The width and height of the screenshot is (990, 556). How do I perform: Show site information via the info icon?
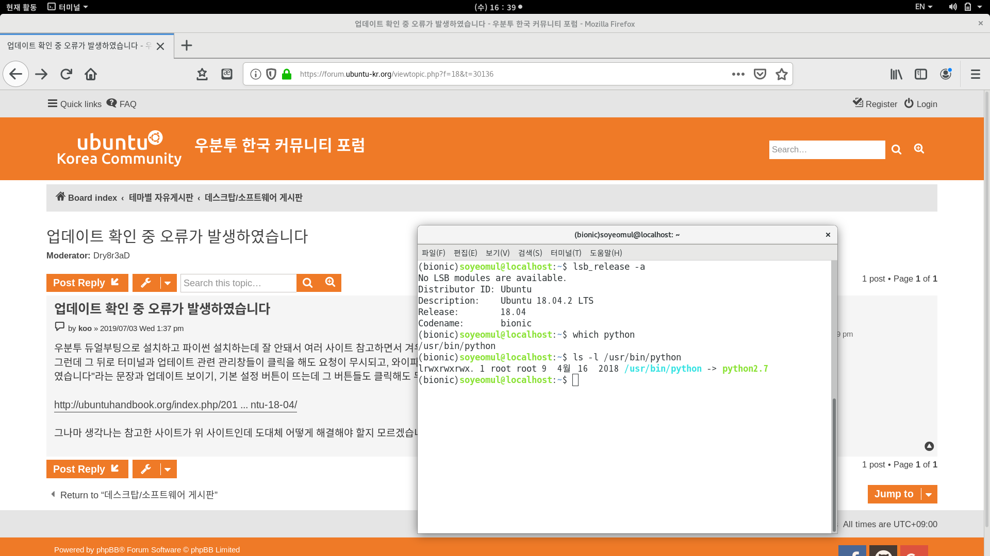256,74
